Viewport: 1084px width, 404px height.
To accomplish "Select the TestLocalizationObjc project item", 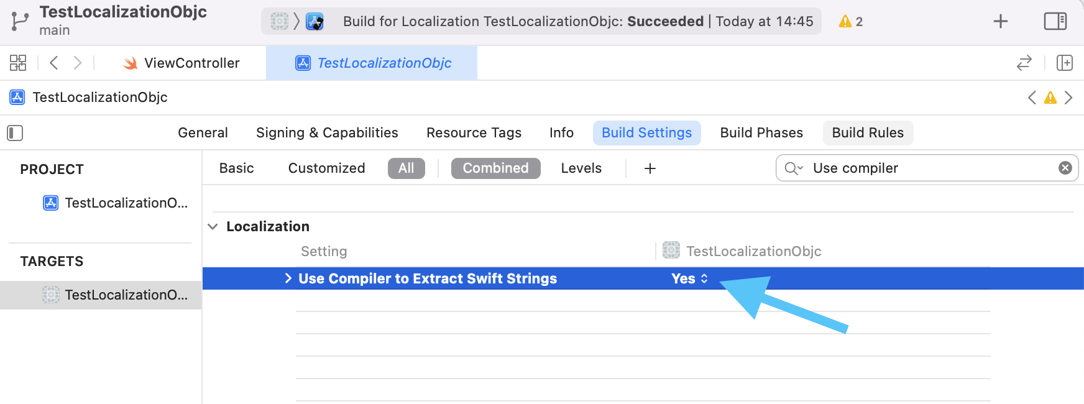I will pos(116,203).
